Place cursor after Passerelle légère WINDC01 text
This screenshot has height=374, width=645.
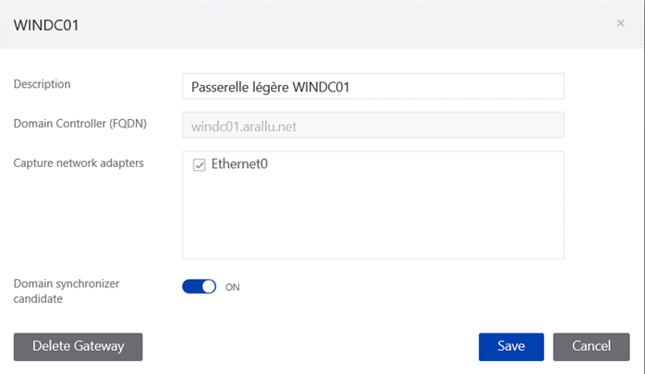[350, 87]
